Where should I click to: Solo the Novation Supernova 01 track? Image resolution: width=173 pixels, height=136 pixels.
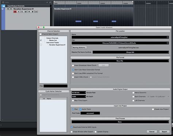click(x=11, y=9)
